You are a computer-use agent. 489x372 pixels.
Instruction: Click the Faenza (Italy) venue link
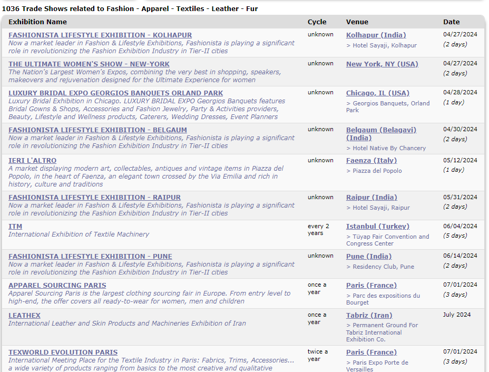(371, 161)
